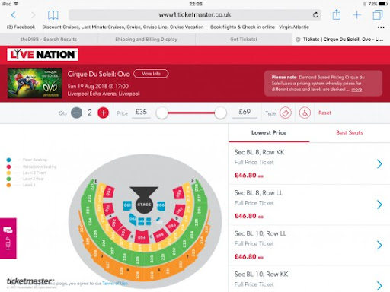Select red section 054 on seat map
Viewport: 390px width, 292px height.
click(142, 237)
